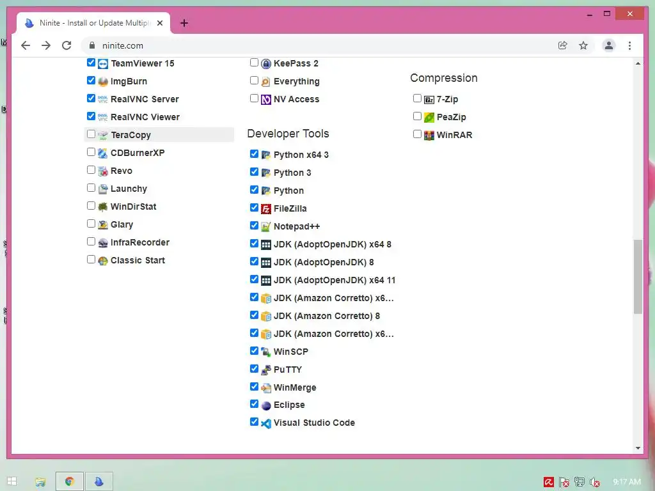Close the Ninite tab
Screen dimensions: 655x491
pyautogui.click(x=160, y=24)
